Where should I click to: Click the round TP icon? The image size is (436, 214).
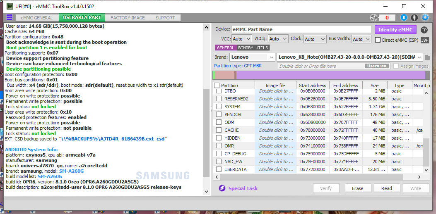pyautogui.click(x=424, y=30)
